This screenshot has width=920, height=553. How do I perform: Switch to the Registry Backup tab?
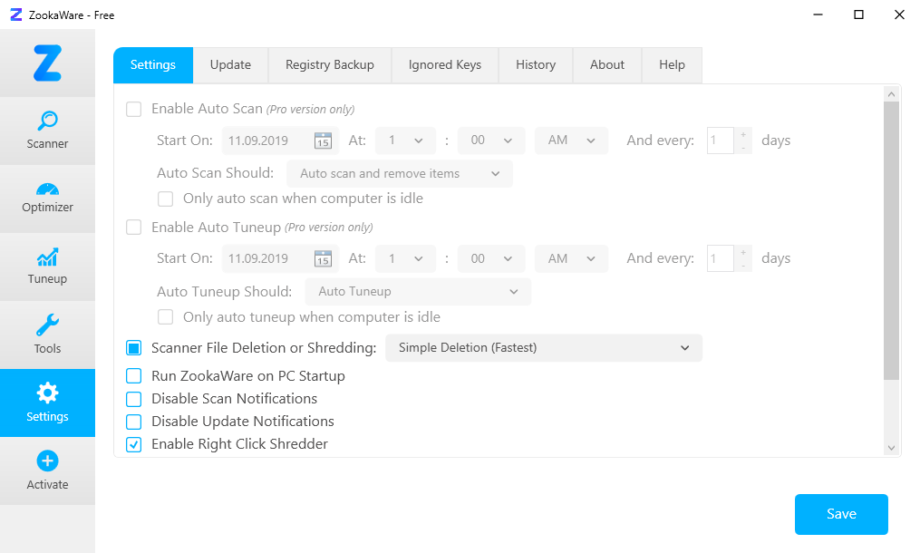coord(329,65)
